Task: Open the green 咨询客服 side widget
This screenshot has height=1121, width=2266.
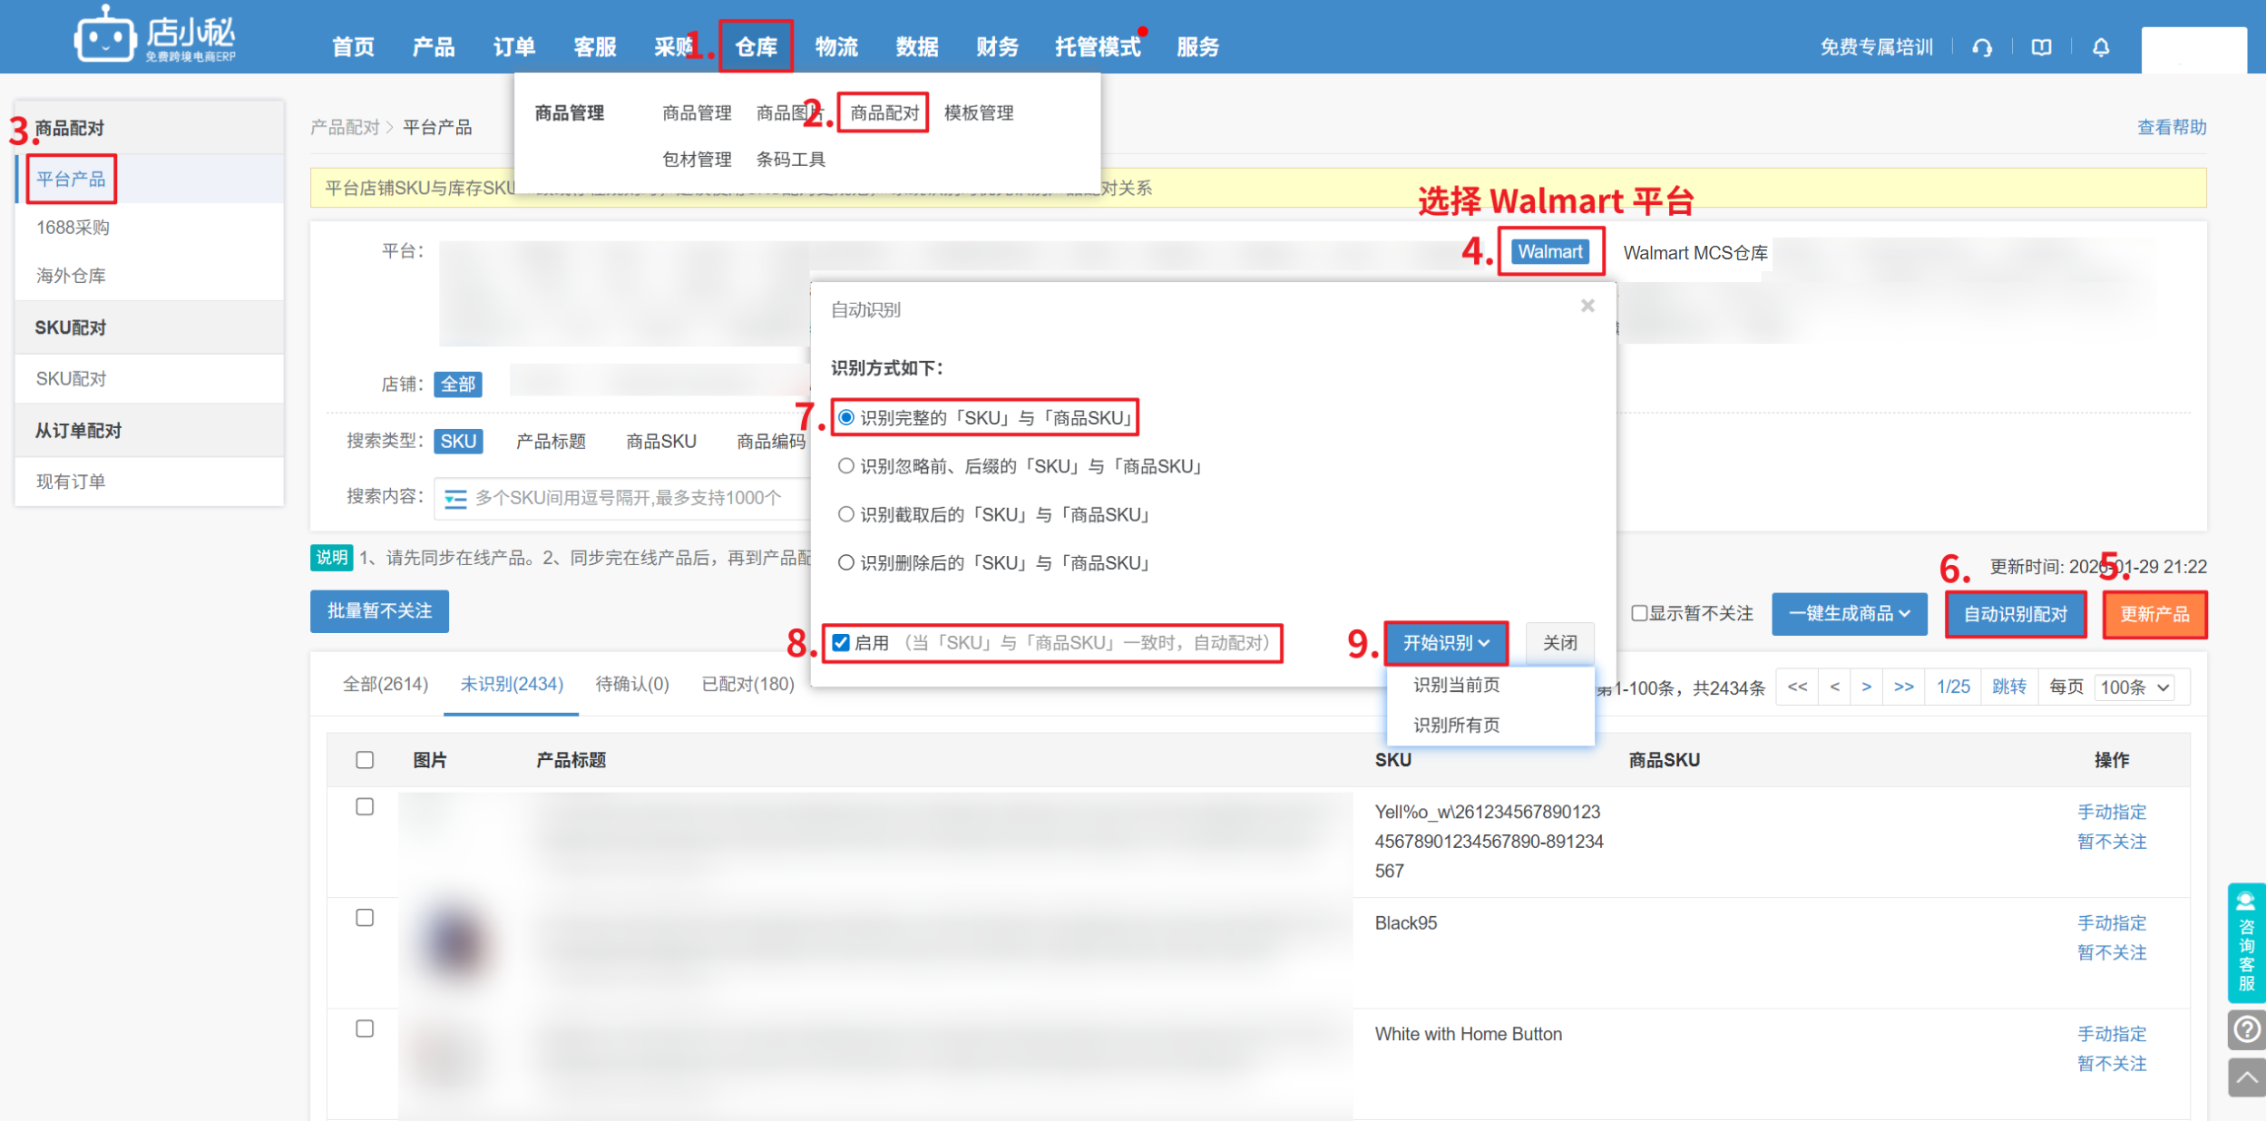Action: click(2246, 943)
